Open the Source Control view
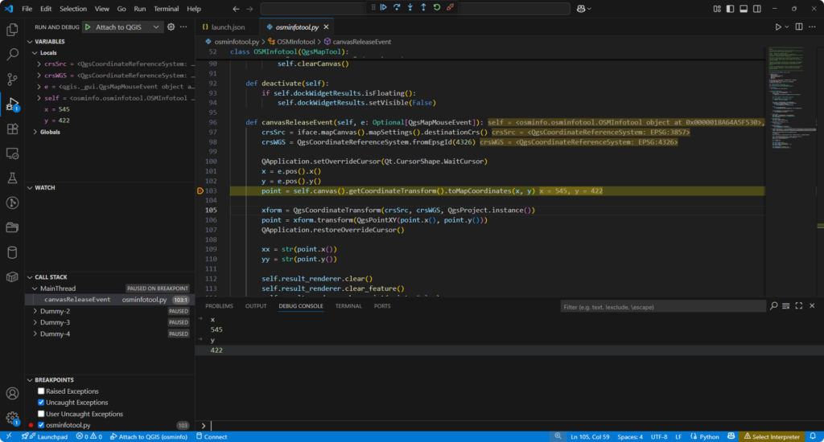The image size is (824, 442). [12, 79]
